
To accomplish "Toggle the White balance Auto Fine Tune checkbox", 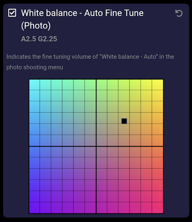I will pos(12,13).
